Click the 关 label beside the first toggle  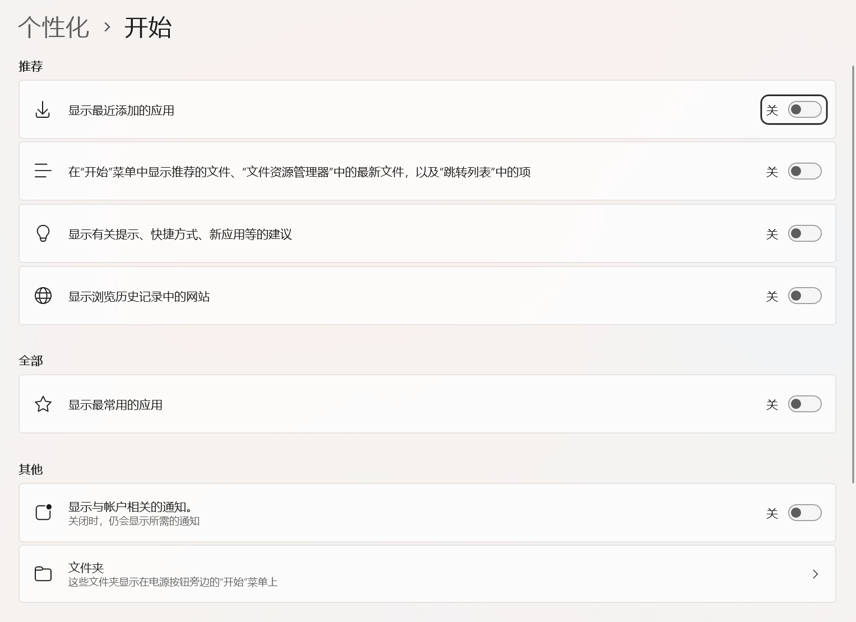pyautogui.click(x=771, y=110)
